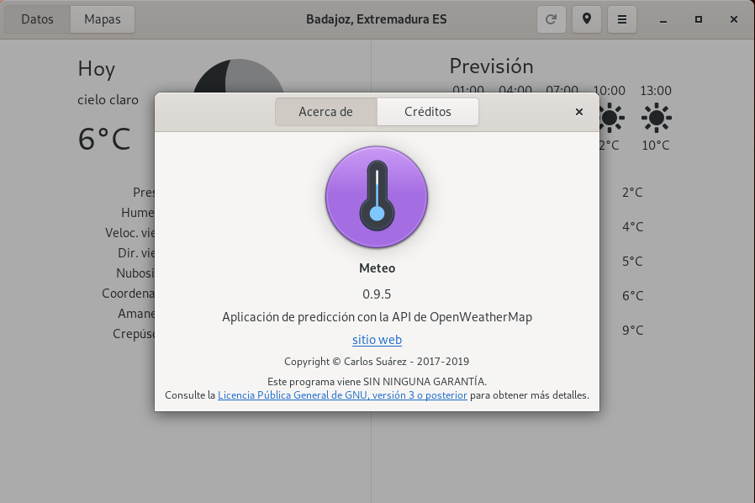The width and height of the screenshot is (755, 503).
Task: Close the About dialog
Action: pyautogui.click(x=579, y=112)
